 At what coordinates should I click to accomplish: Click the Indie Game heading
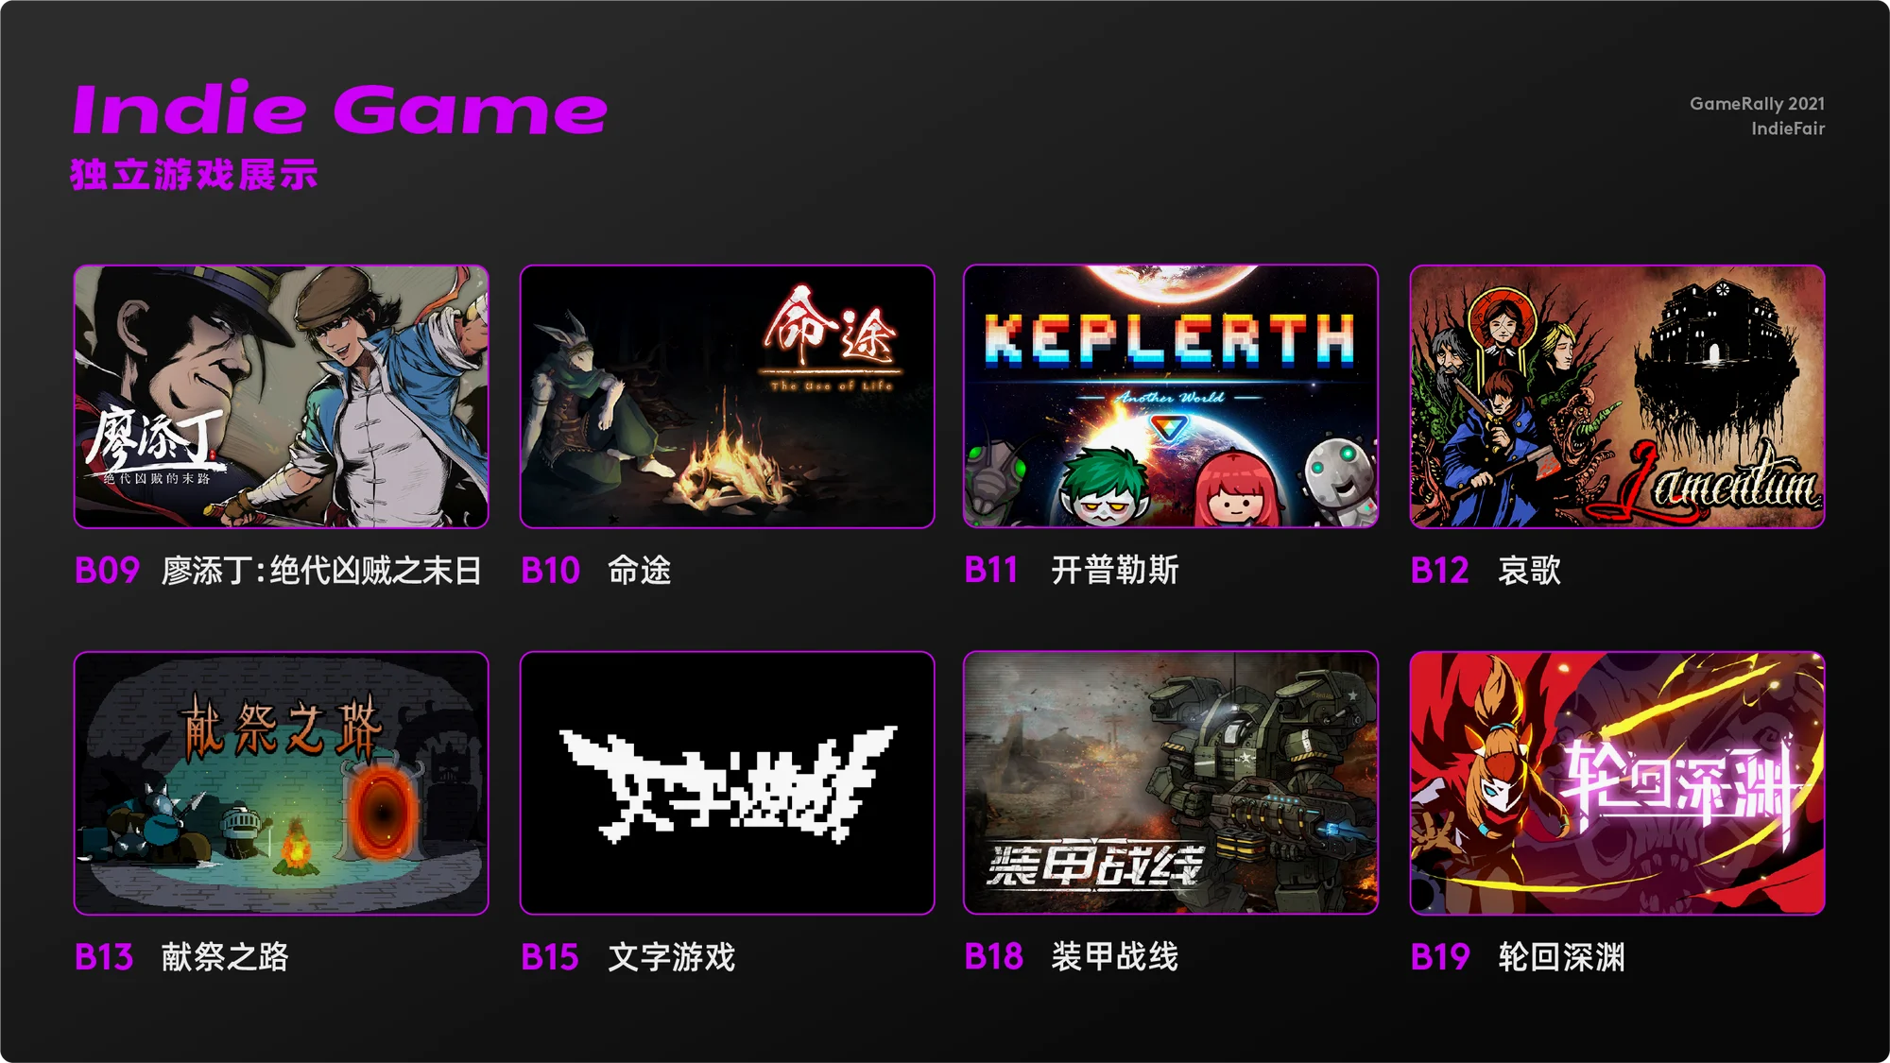[340, 109]
